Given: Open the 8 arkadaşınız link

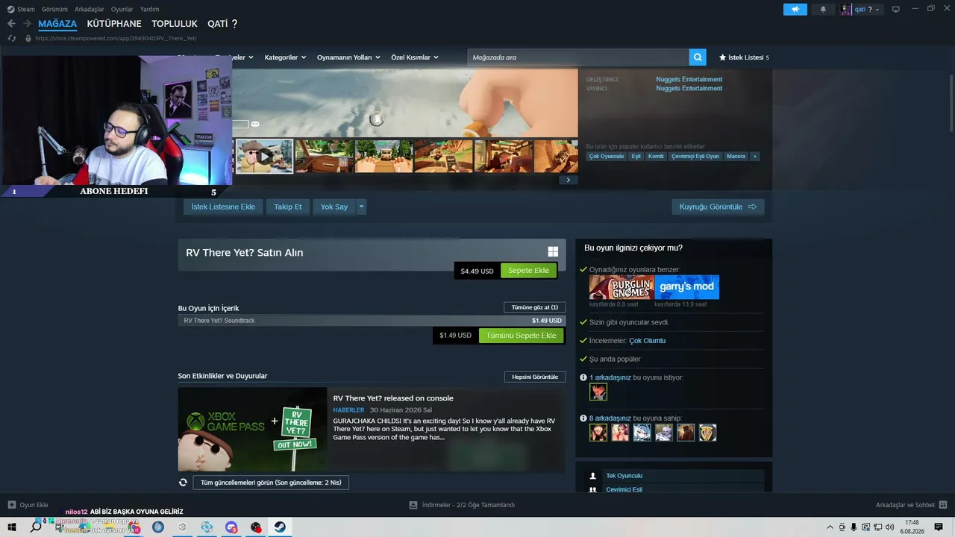Looking at the screenshot, I should pos(610,418).
